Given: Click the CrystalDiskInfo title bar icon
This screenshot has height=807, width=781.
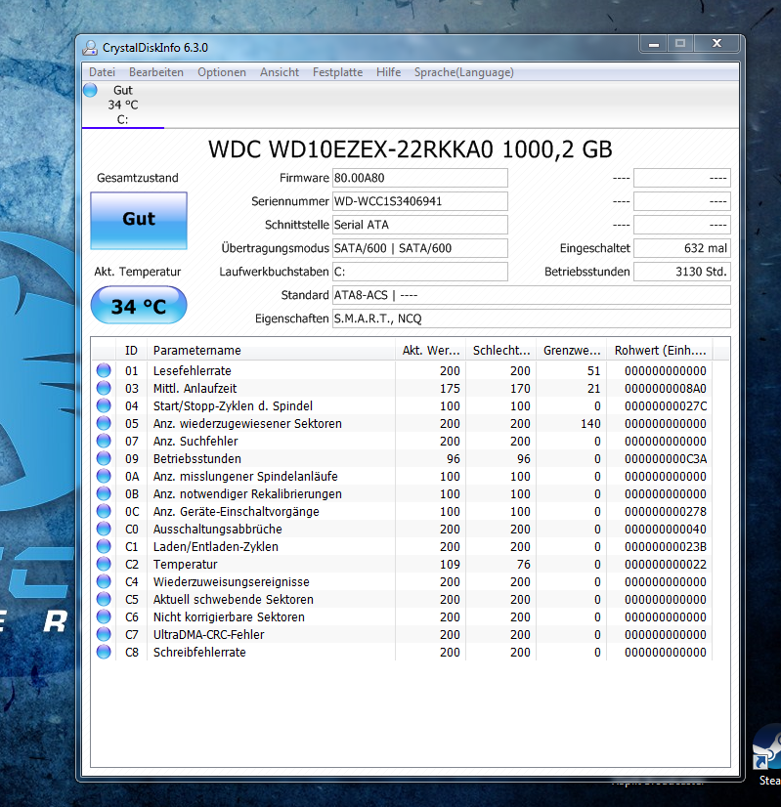Looking at the screenshot, I should (x=90, y=48).
